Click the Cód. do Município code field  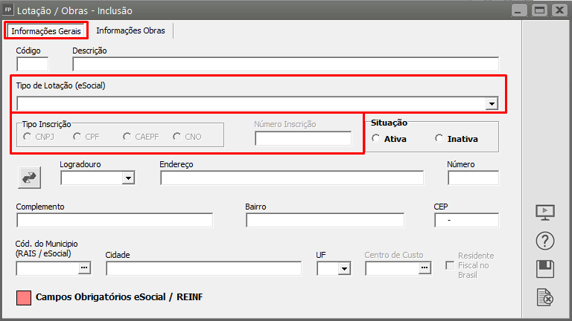[x=48, y=268]
